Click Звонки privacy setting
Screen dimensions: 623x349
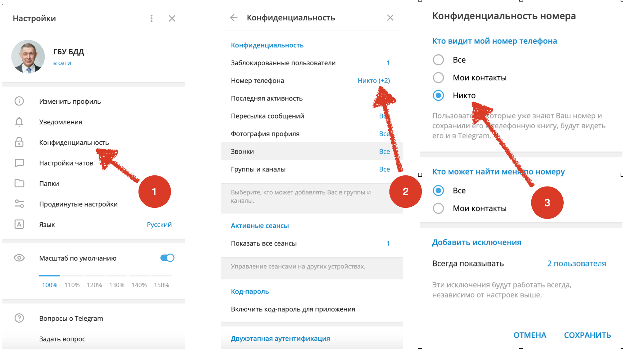pos(312,152)
